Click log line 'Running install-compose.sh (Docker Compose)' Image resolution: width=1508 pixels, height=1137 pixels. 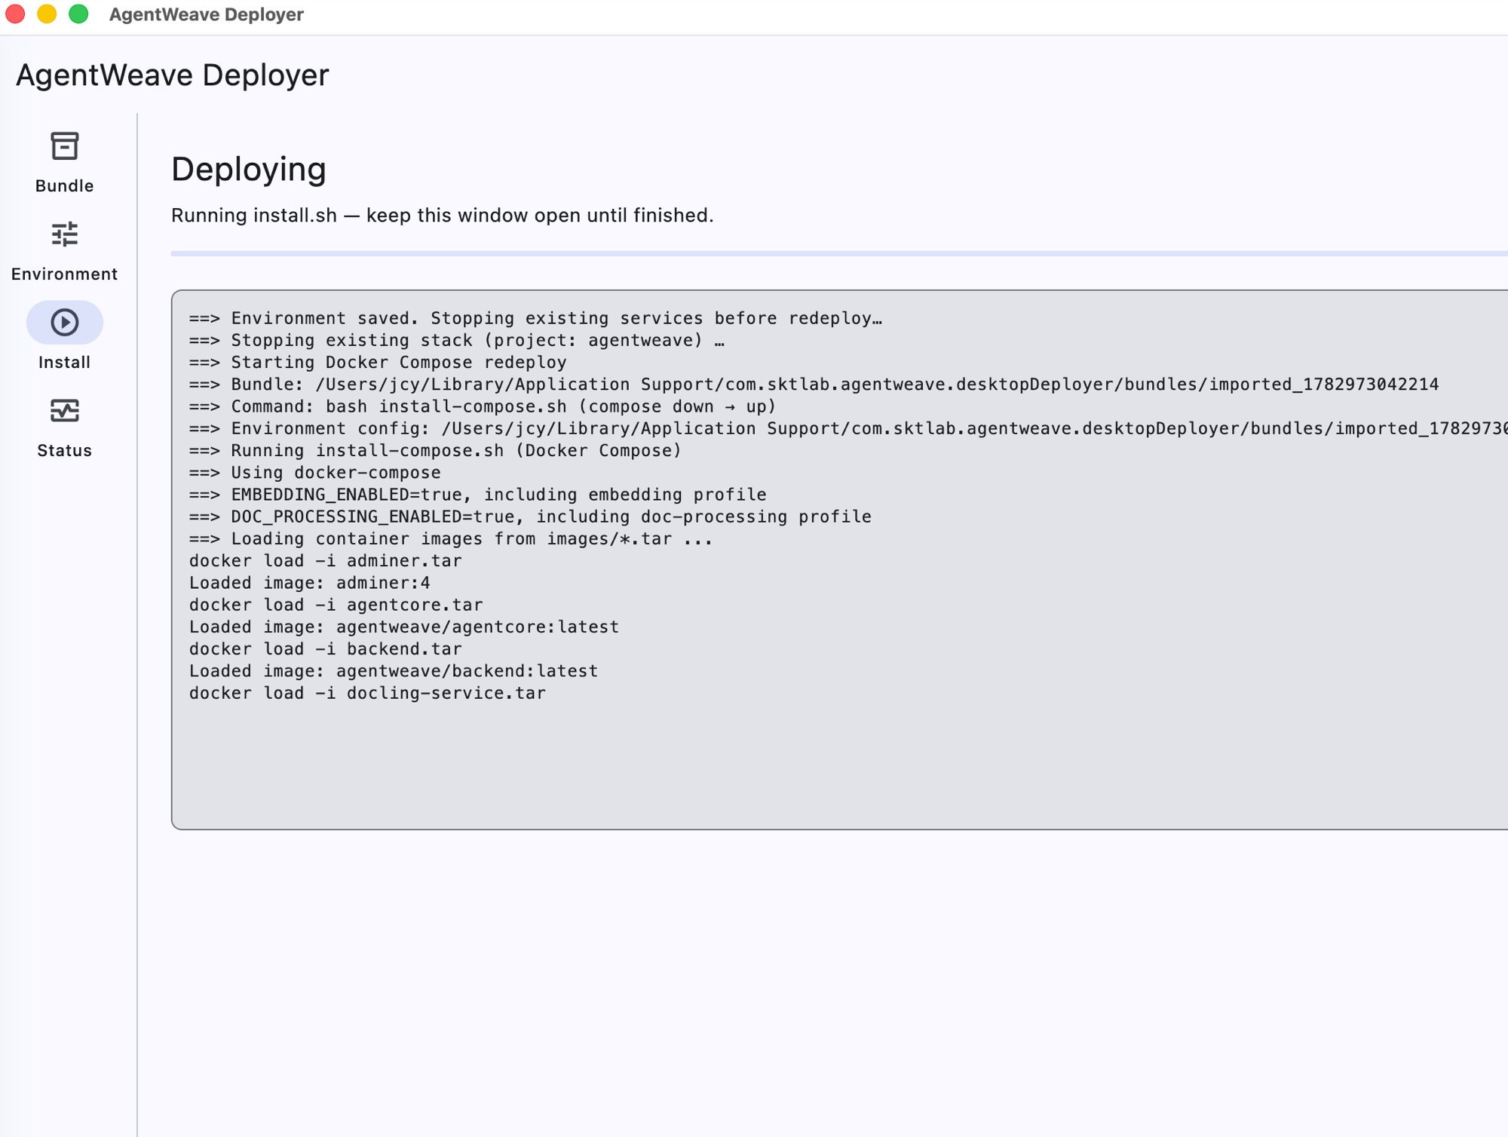(435, 451)
